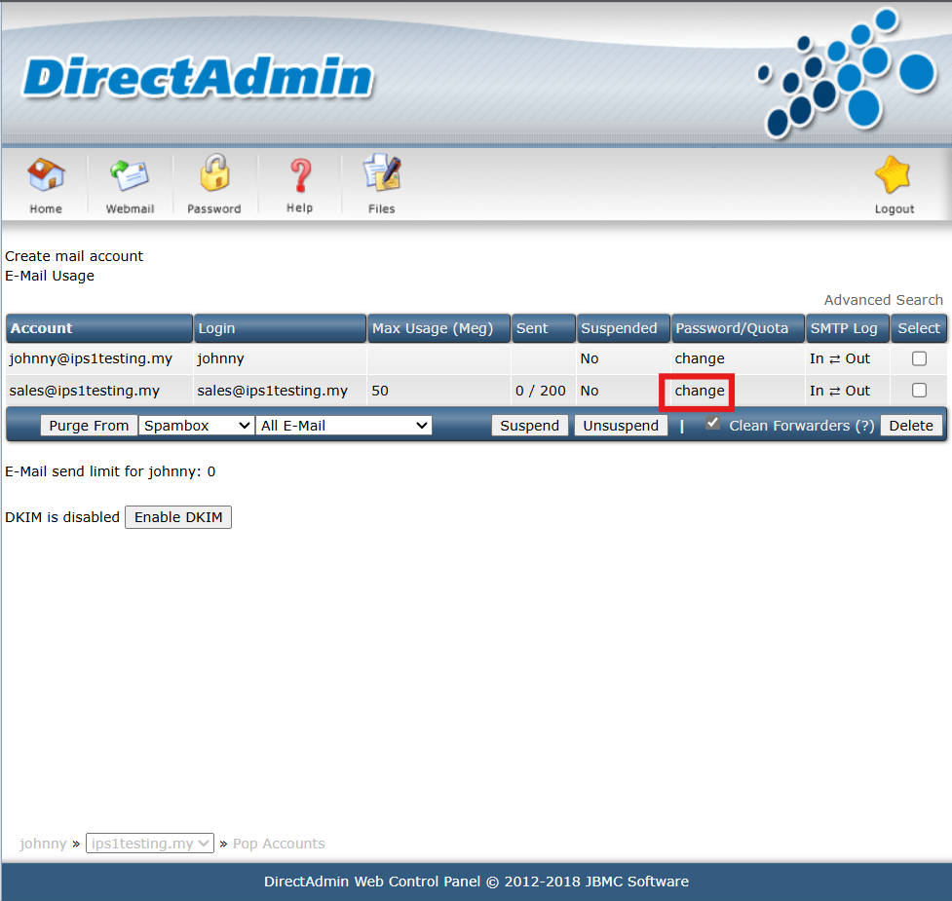The image size is (952, 901).
Task: Expand the All E-Mail dropdown
Action: 344,426
